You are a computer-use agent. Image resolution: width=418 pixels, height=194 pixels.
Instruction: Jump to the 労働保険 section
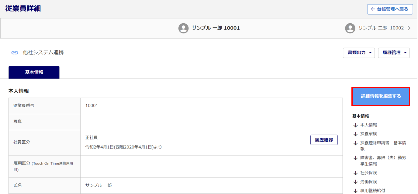click(368, 182)
